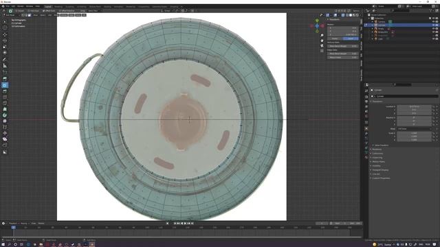Viewport: 440px width, 247px height.
Task: Open the Playback menu in timeline
Action: click(x=13, y=224)
